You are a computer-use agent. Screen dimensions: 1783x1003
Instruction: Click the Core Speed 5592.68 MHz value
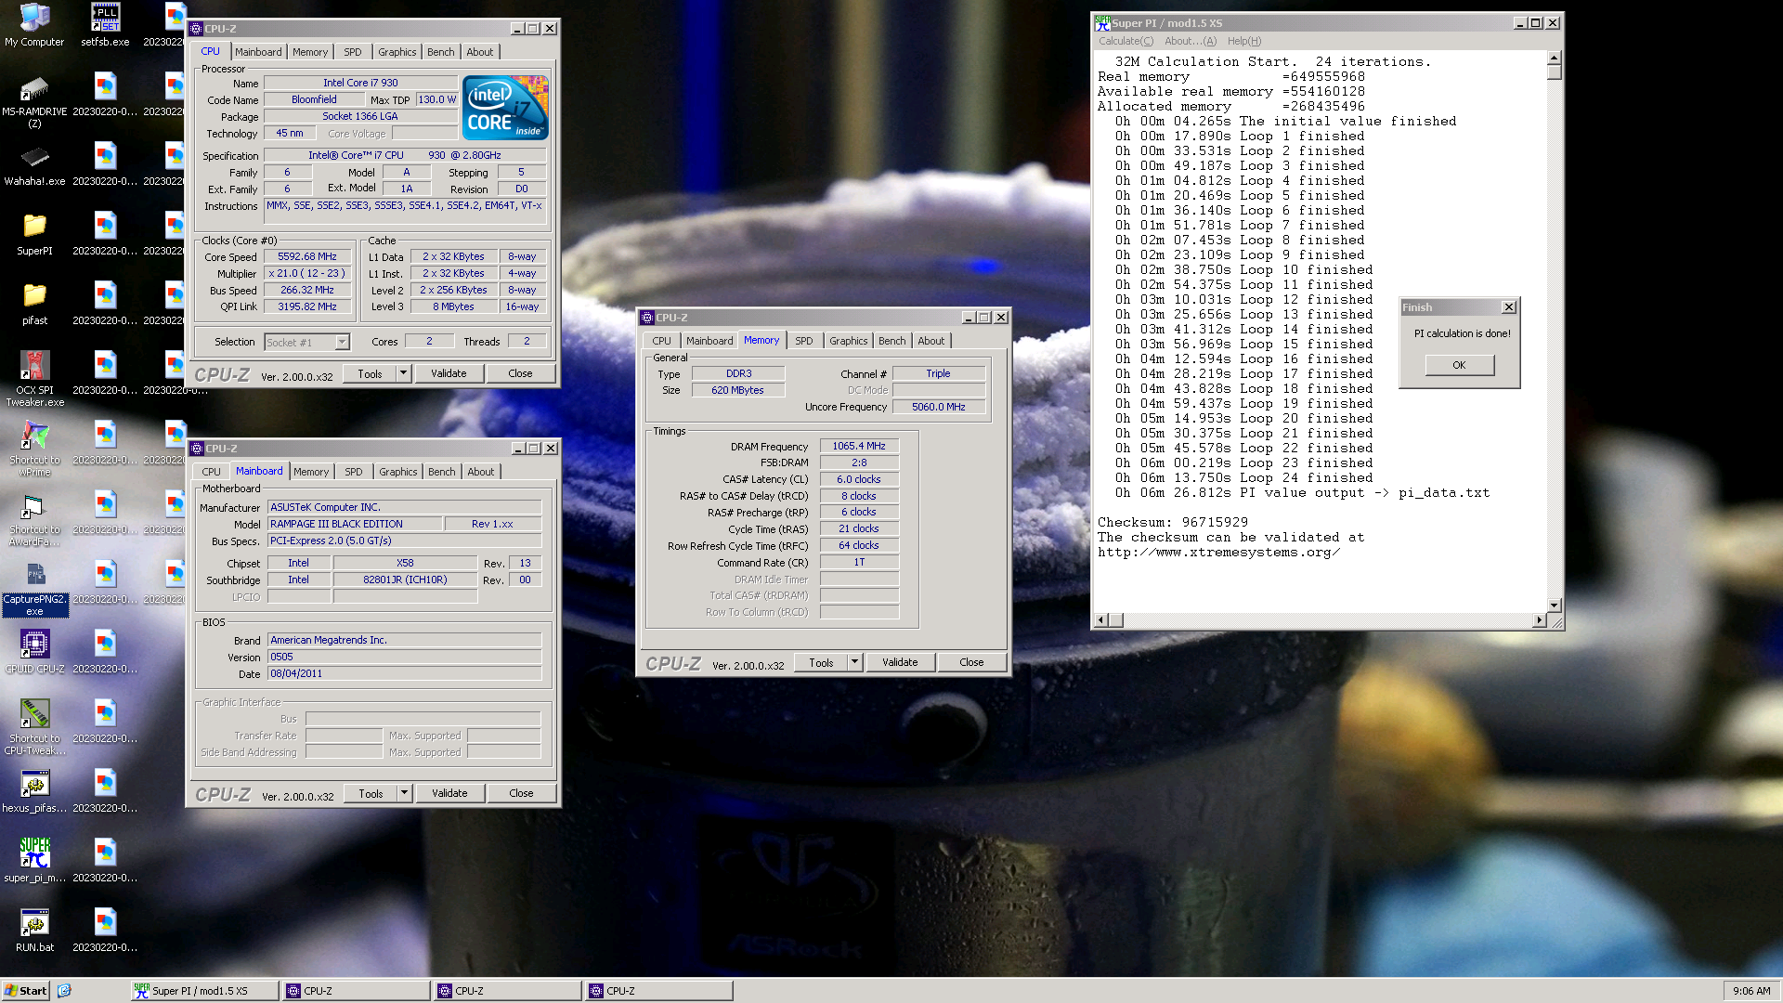[307, 256]
